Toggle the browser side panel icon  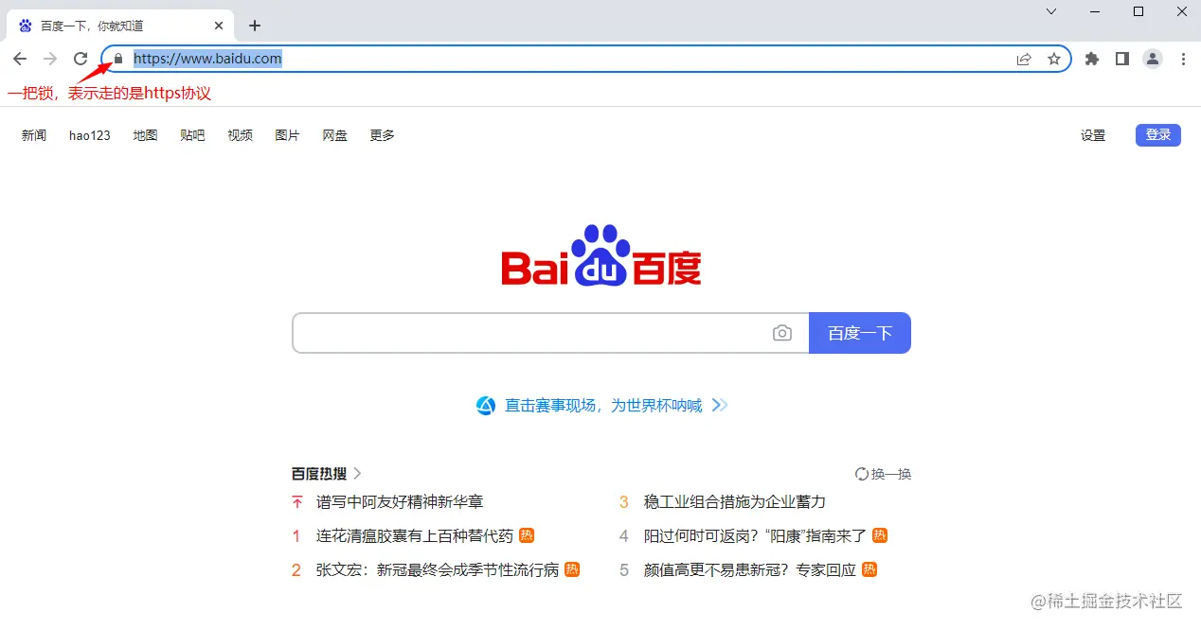pos(1122,59)
